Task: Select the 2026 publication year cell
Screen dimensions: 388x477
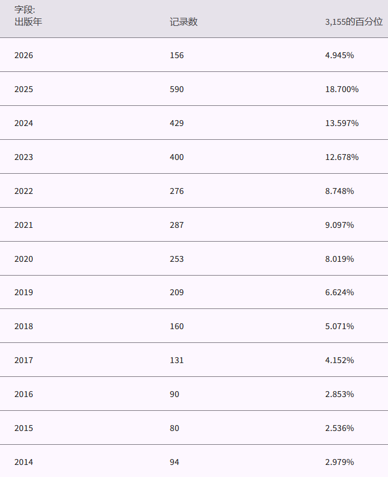Action: [24, 56]
